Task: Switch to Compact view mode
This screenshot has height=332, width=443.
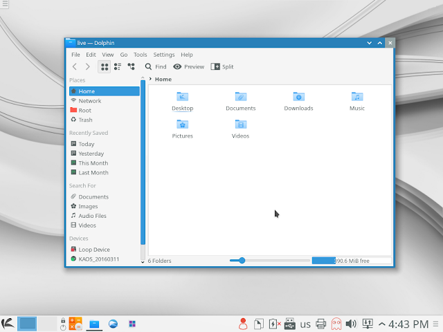Action: tap(118, 66)
